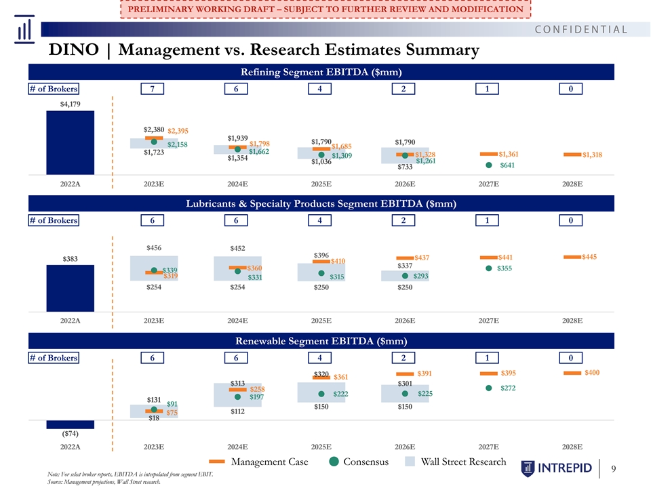
Task: Click the "$1,036" research low value
Action: point(321,161)
